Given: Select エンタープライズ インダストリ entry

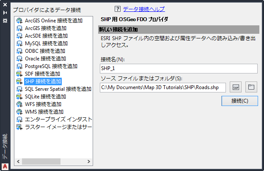Looking at the screenshot, I should click(x=58, y=119).
